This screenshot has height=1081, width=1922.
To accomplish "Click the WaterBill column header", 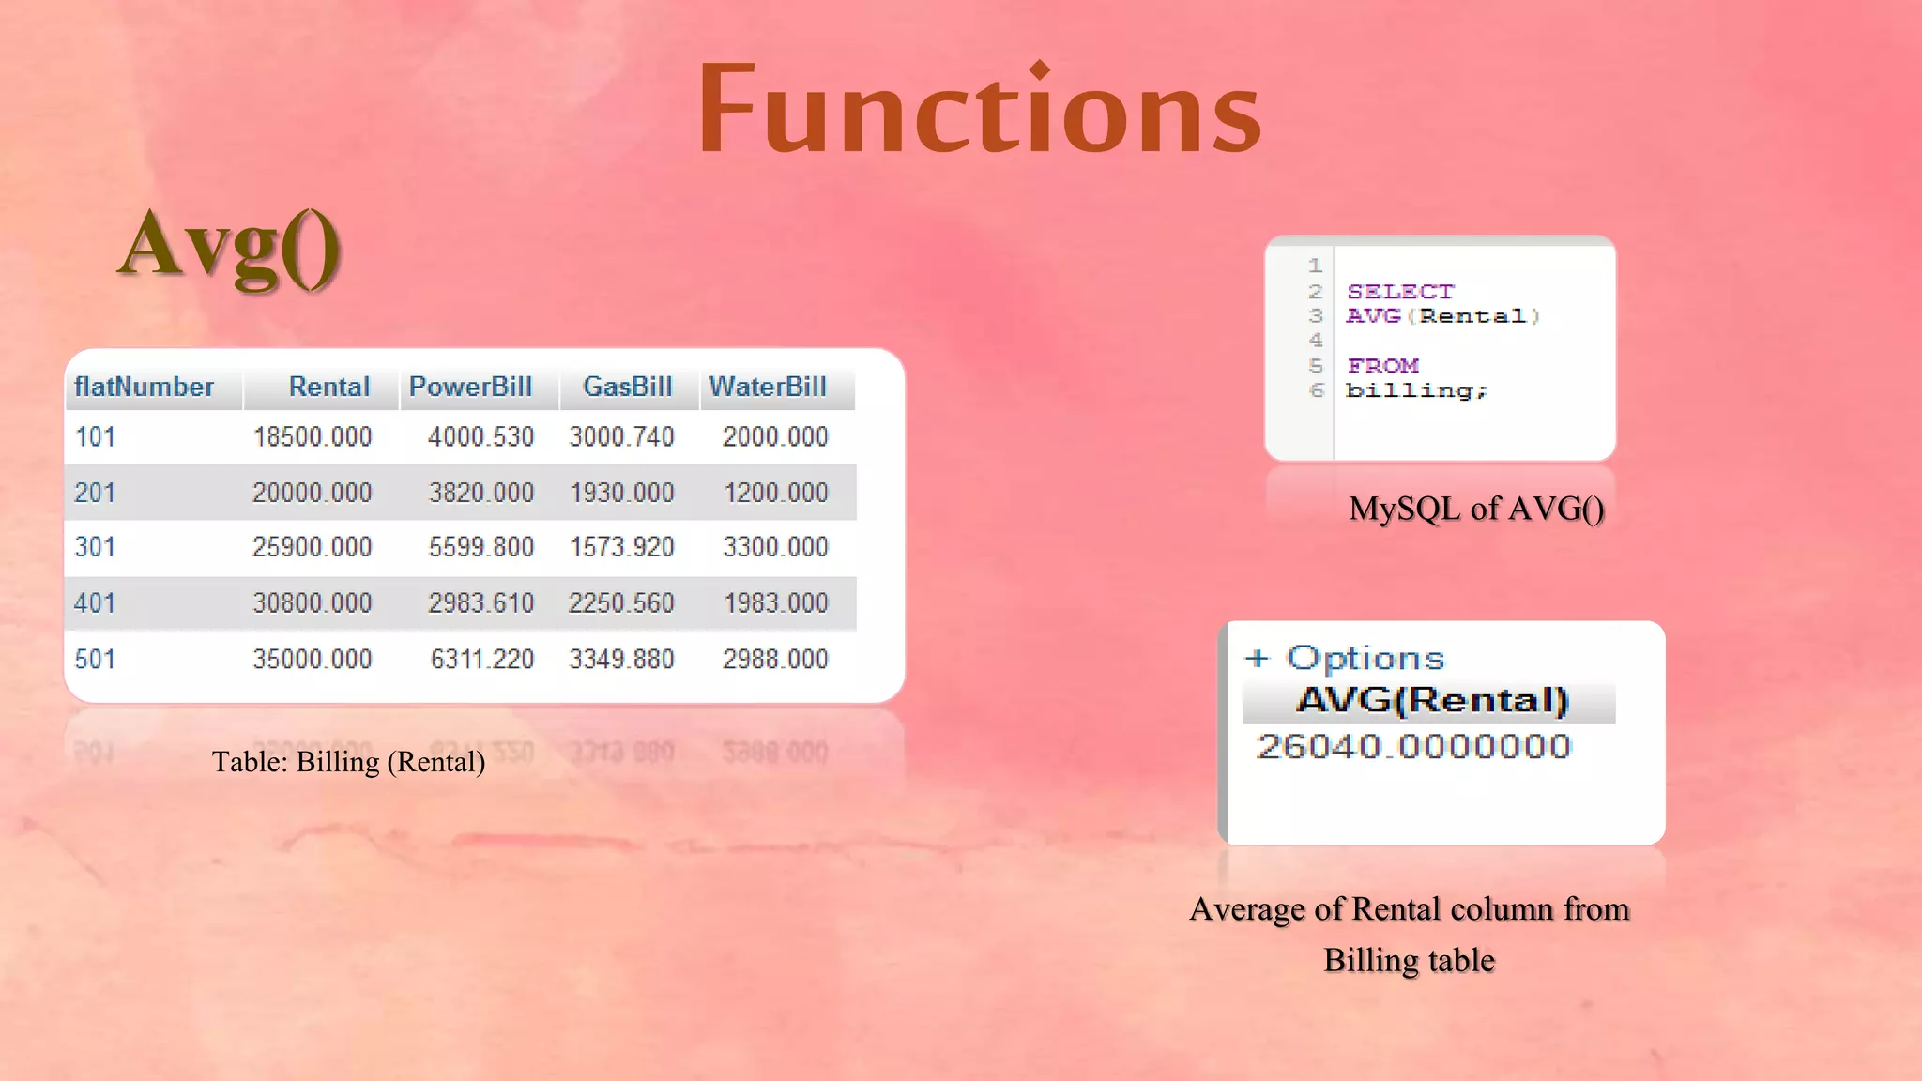I will 768,387.
